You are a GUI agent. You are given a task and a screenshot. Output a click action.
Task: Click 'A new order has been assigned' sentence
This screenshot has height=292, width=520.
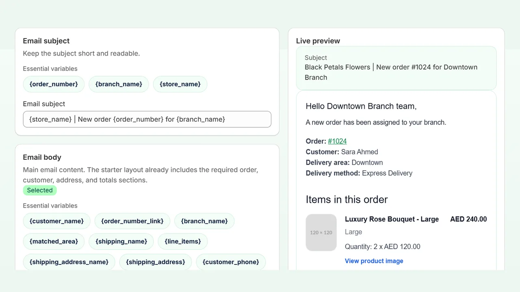tap(376, 122)
